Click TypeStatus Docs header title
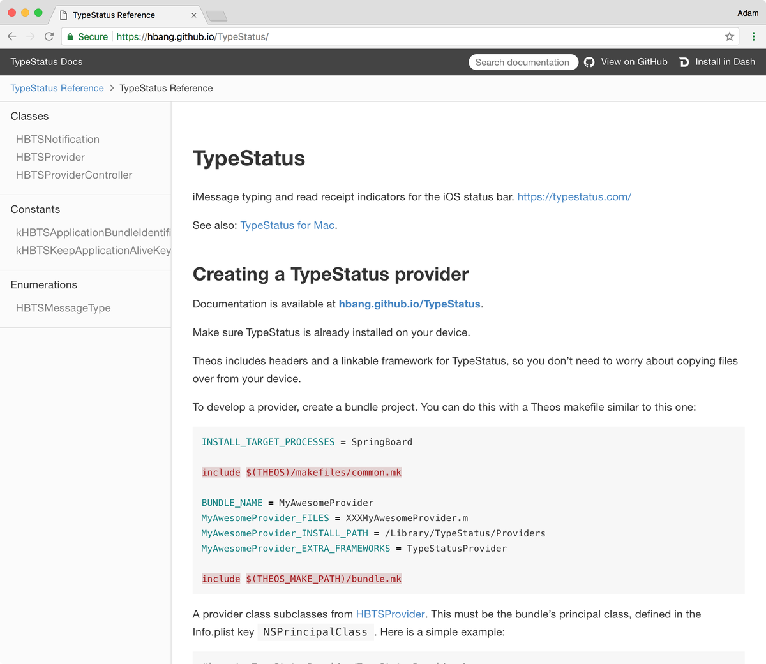This screenshot has height=664, width=766. [47, 62]
